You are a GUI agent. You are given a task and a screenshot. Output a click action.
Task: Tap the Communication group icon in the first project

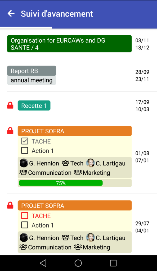click(23, 173)
